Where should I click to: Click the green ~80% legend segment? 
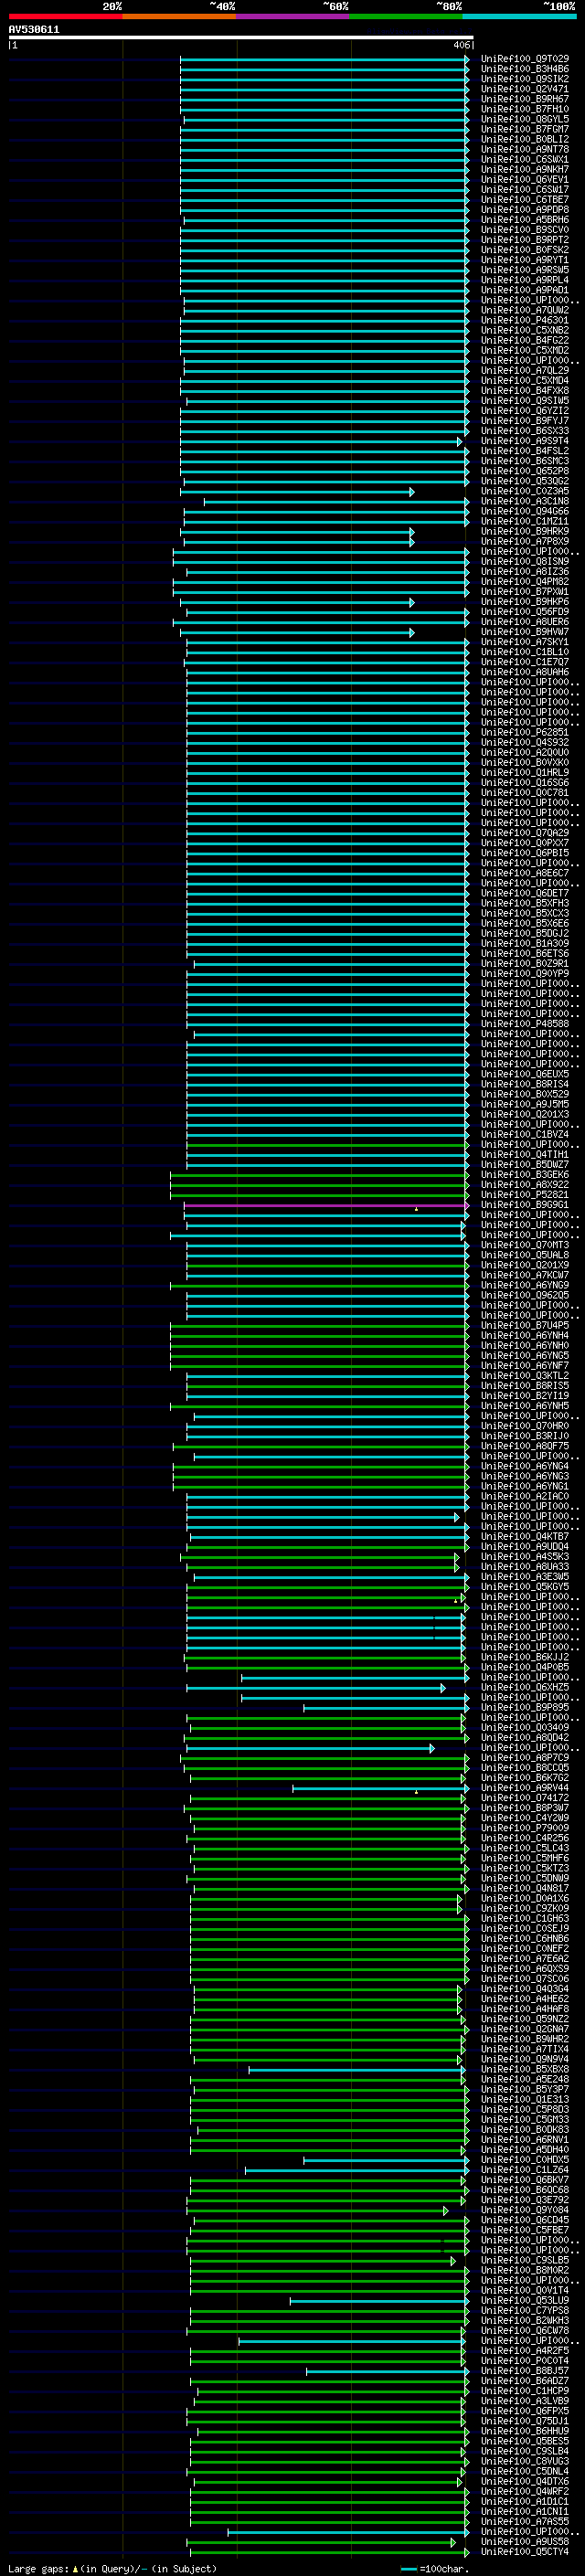coord(406,16)
